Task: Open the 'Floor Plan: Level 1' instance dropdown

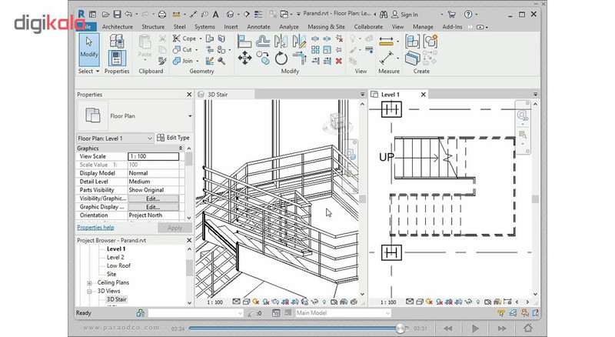Action: 149,138
